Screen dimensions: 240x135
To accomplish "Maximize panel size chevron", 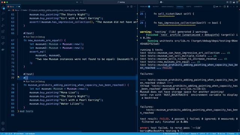I will pos(234,7).
